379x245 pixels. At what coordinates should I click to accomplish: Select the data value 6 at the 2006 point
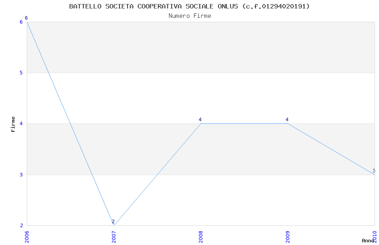pyautogui.click(x=26, y=18)
